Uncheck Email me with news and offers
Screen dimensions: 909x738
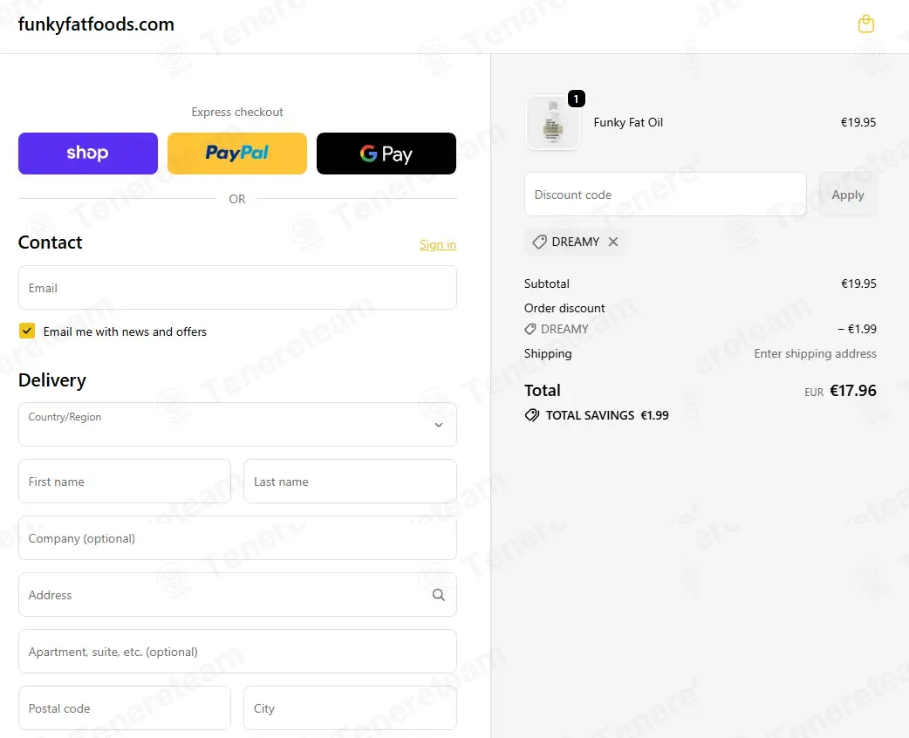(x=27, y=331)
